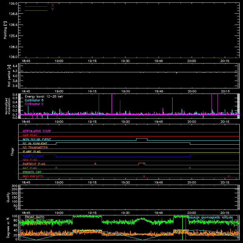Select the FRONTS_OFF flag label

[x=32, y=172]
